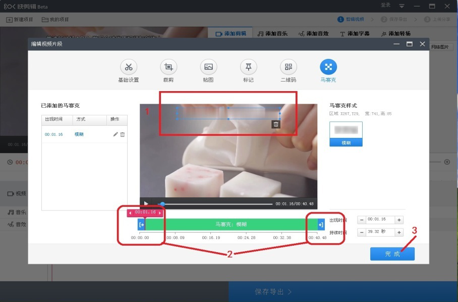Click the 网络图片 button
This screenshot has height=302, width=458.
click(x=440, y=47)
